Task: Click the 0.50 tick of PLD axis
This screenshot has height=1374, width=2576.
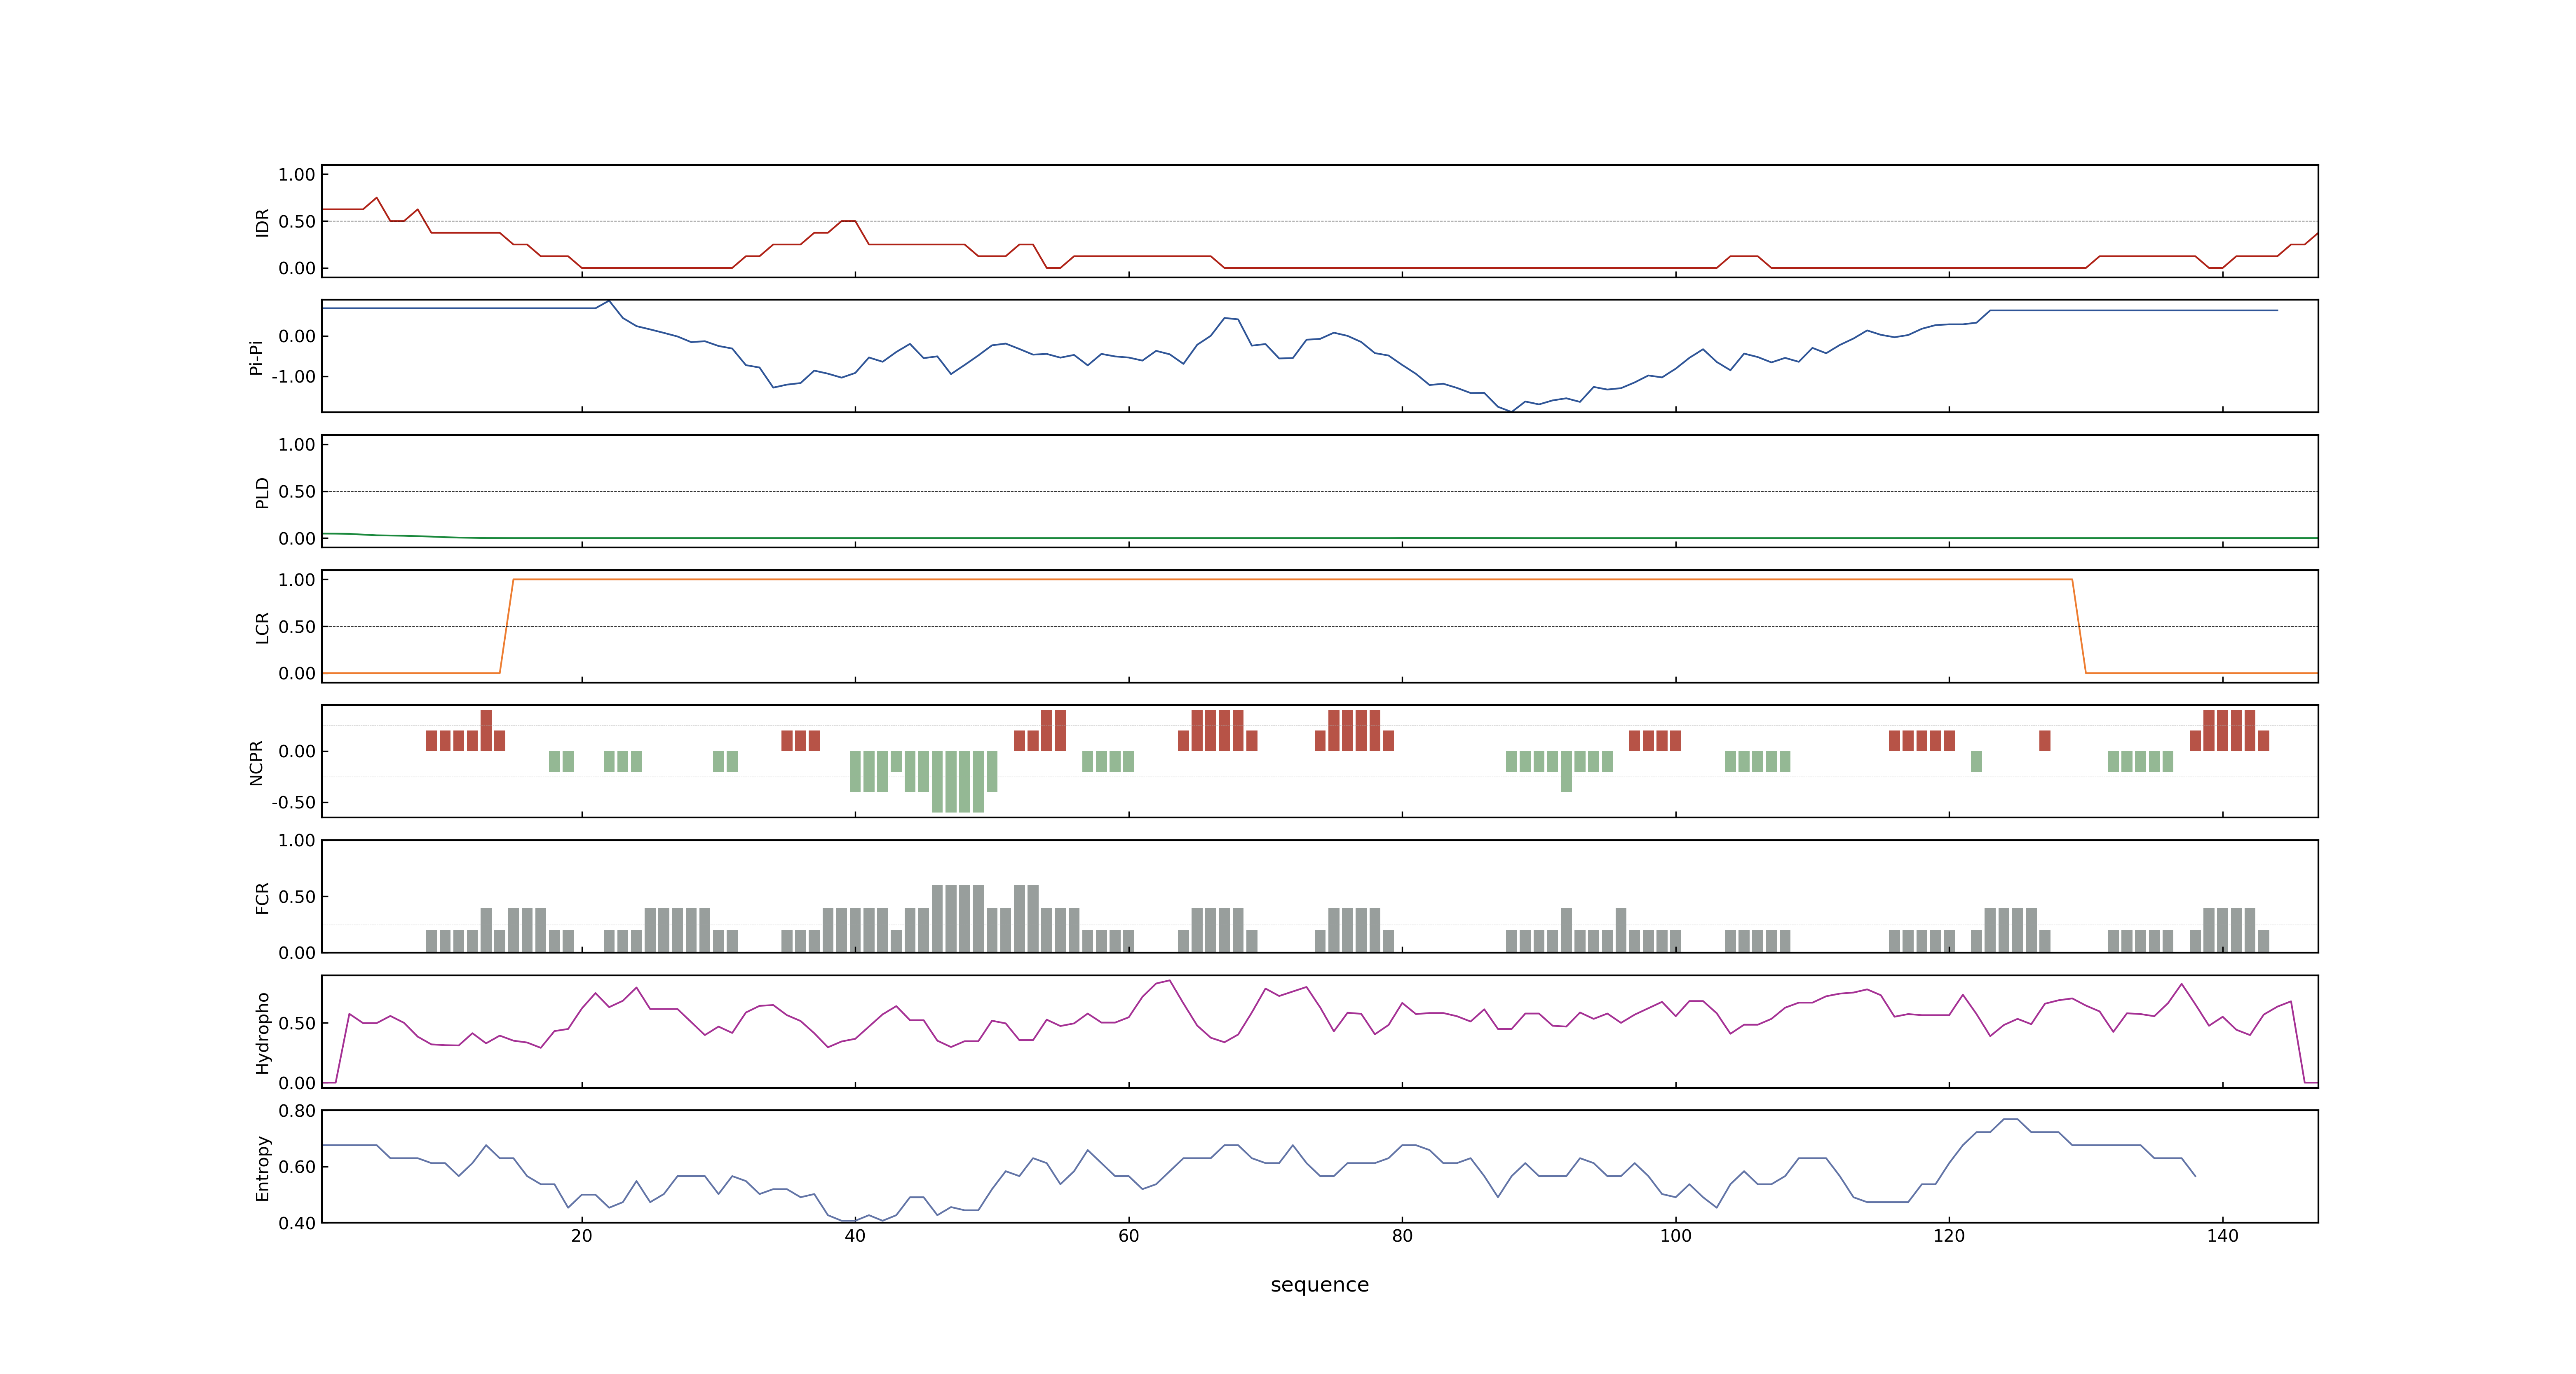Action: [x=297, y=492]
